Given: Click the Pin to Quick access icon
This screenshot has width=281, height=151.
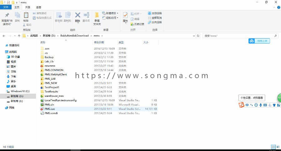Looking at the screenshot, I should click(7, 15).
